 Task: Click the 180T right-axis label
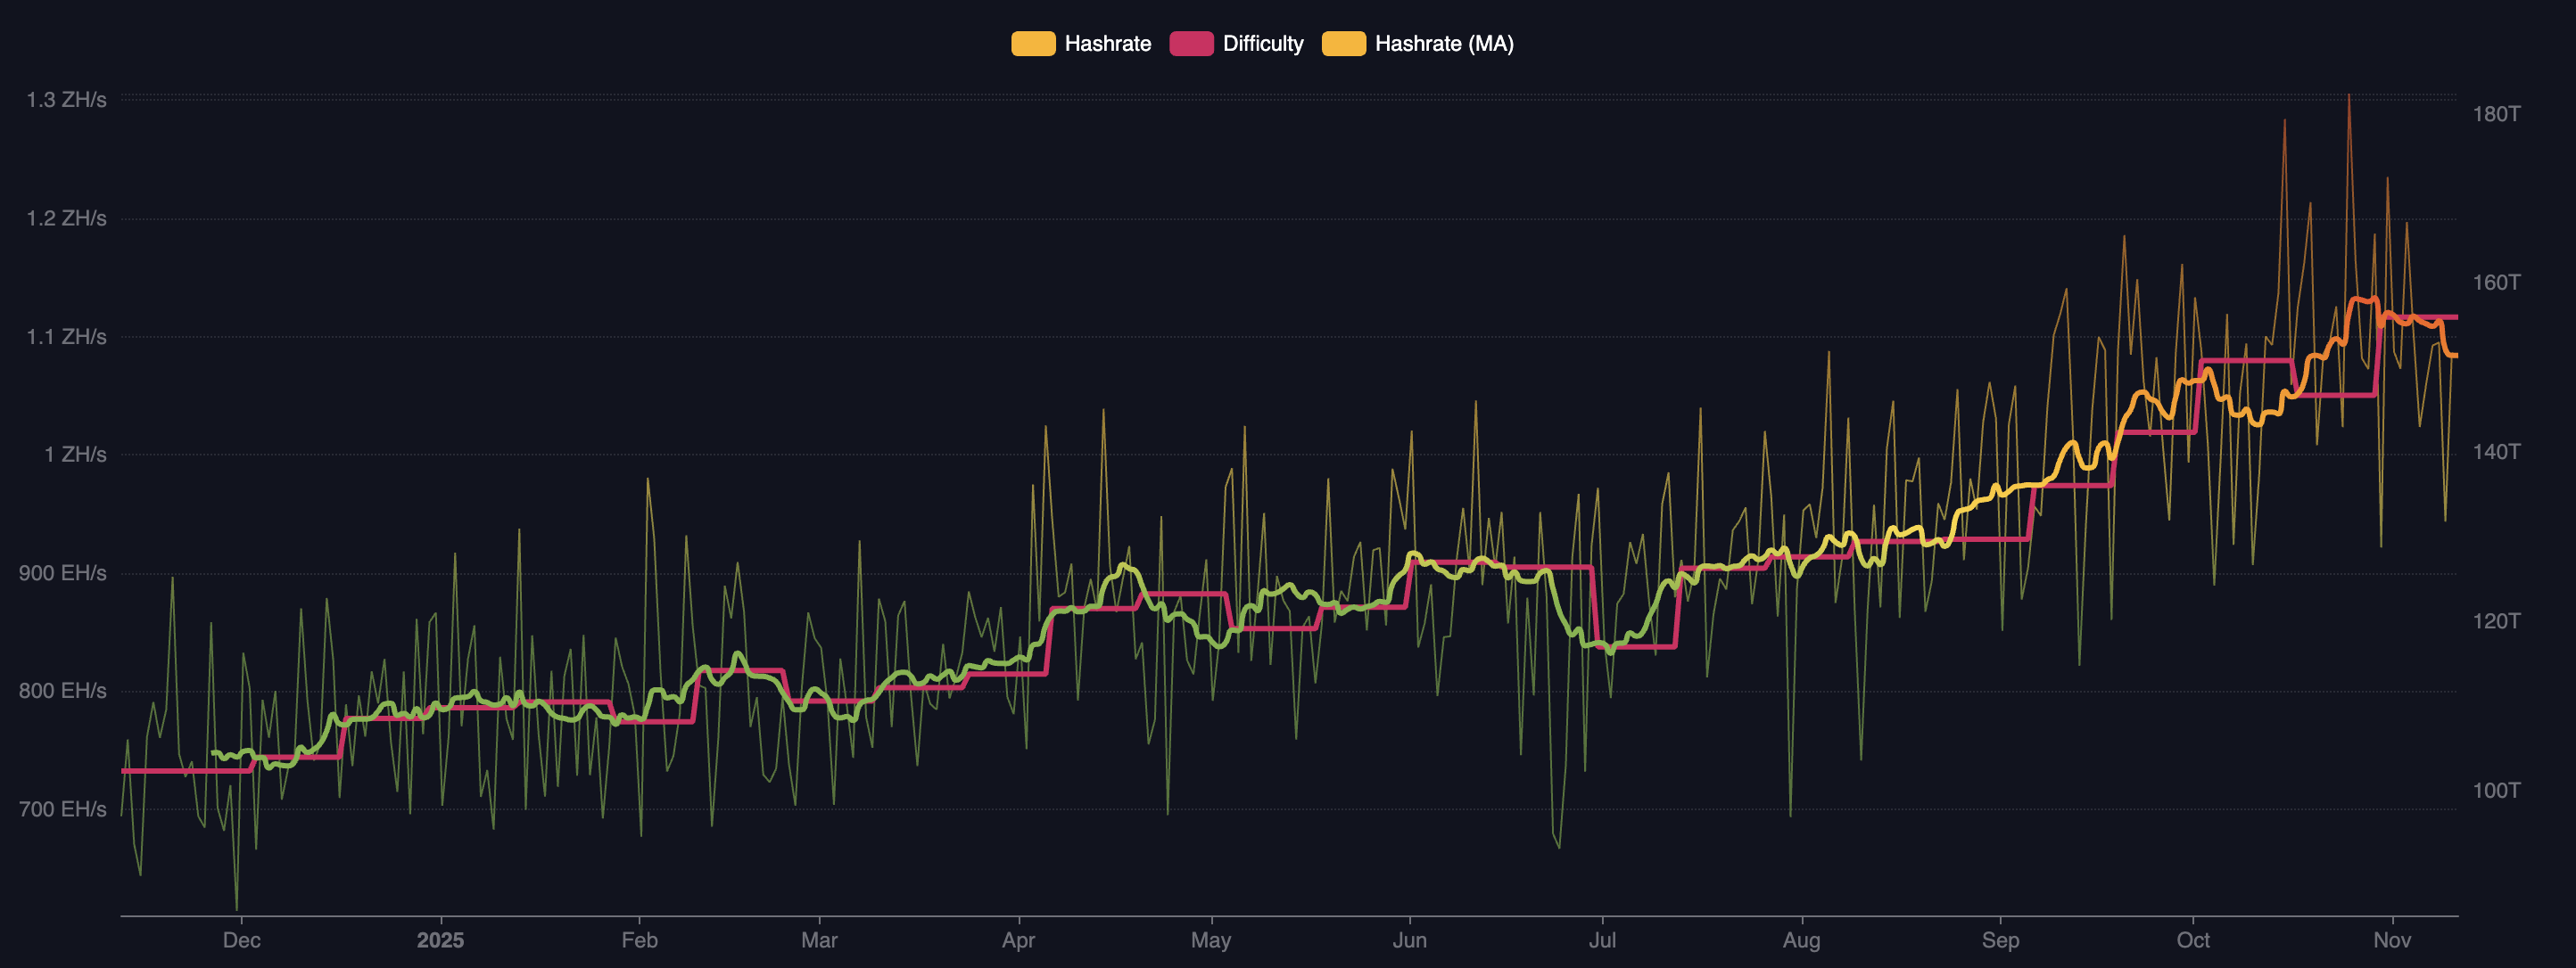[2500, 114]
